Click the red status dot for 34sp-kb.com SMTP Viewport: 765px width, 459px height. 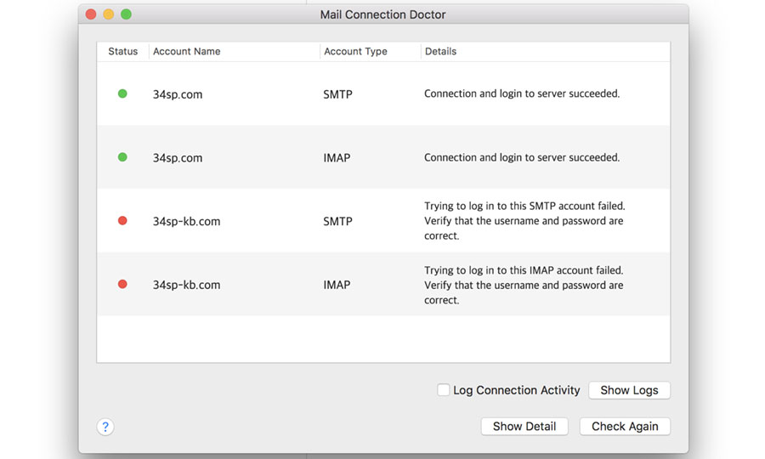[x=122, y=220]
